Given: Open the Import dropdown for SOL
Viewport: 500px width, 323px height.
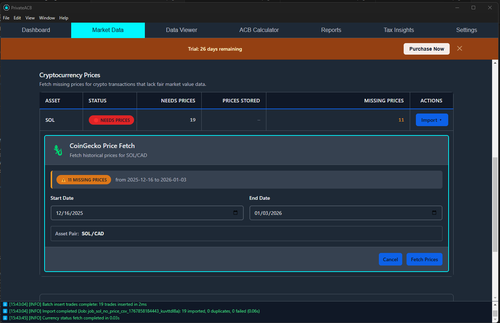Looking at the screenshot, I should [x=432, y=120].
